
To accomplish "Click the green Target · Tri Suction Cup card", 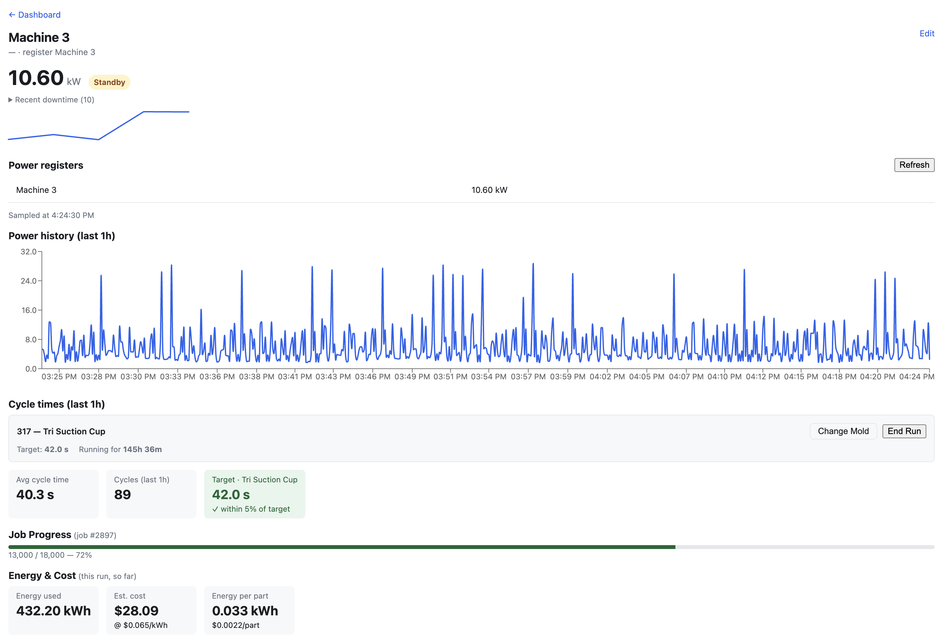I will 254,494.
